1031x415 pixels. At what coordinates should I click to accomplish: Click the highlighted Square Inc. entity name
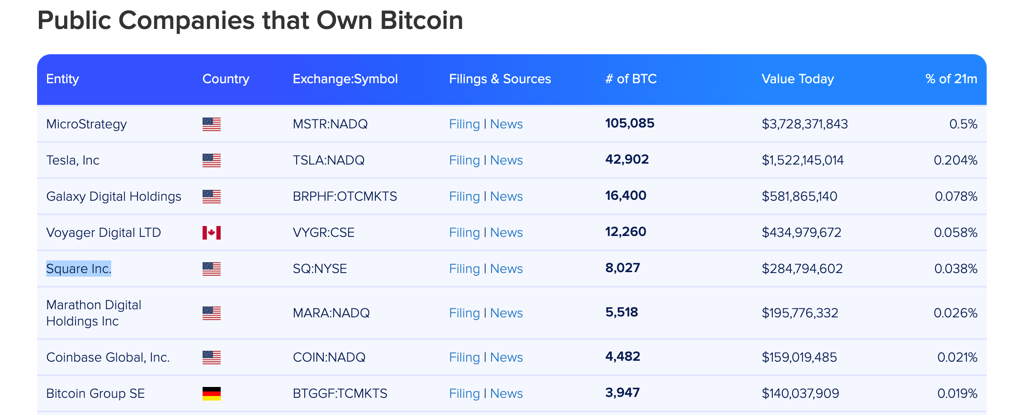click(x=79, y=269)
